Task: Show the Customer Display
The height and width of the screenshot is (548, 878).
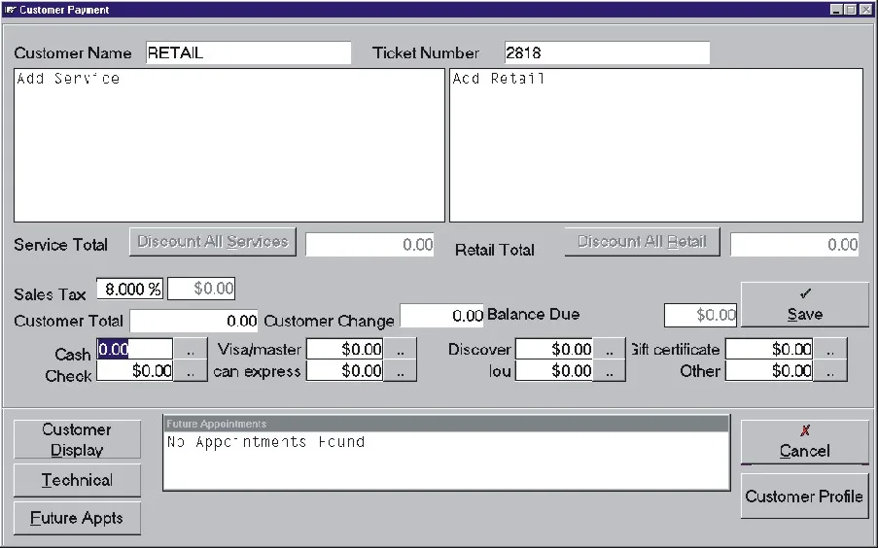Action: pos(77,439)
